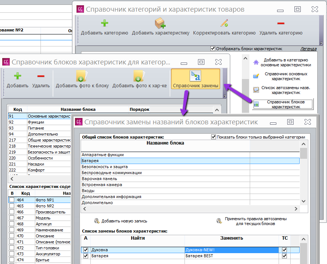The height and width of the screenshot is (264, 327).
Task: Uncheck the TC checkbox for Батарея BEST row
Action: point(284,256)
